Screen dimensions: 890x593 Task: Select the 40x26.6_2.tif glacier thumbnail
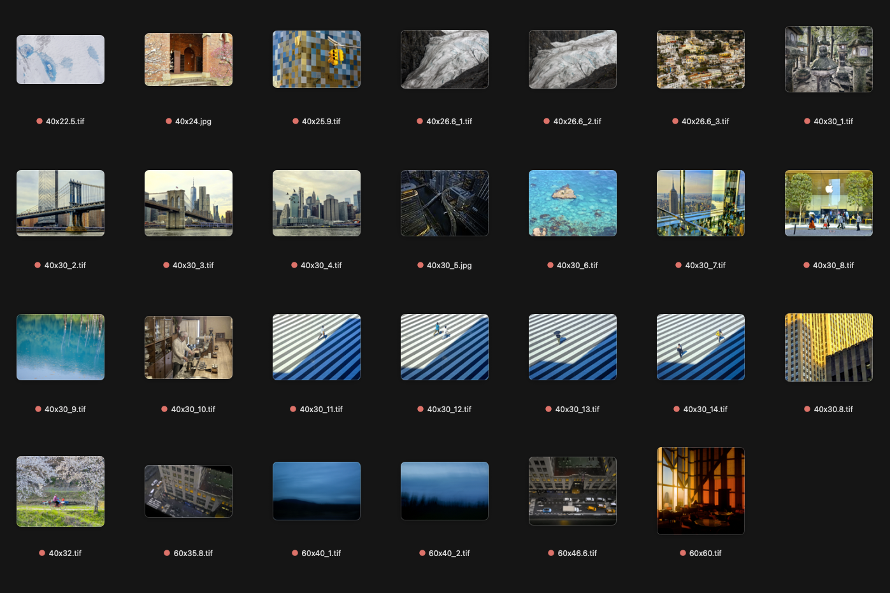pos(573,59)
